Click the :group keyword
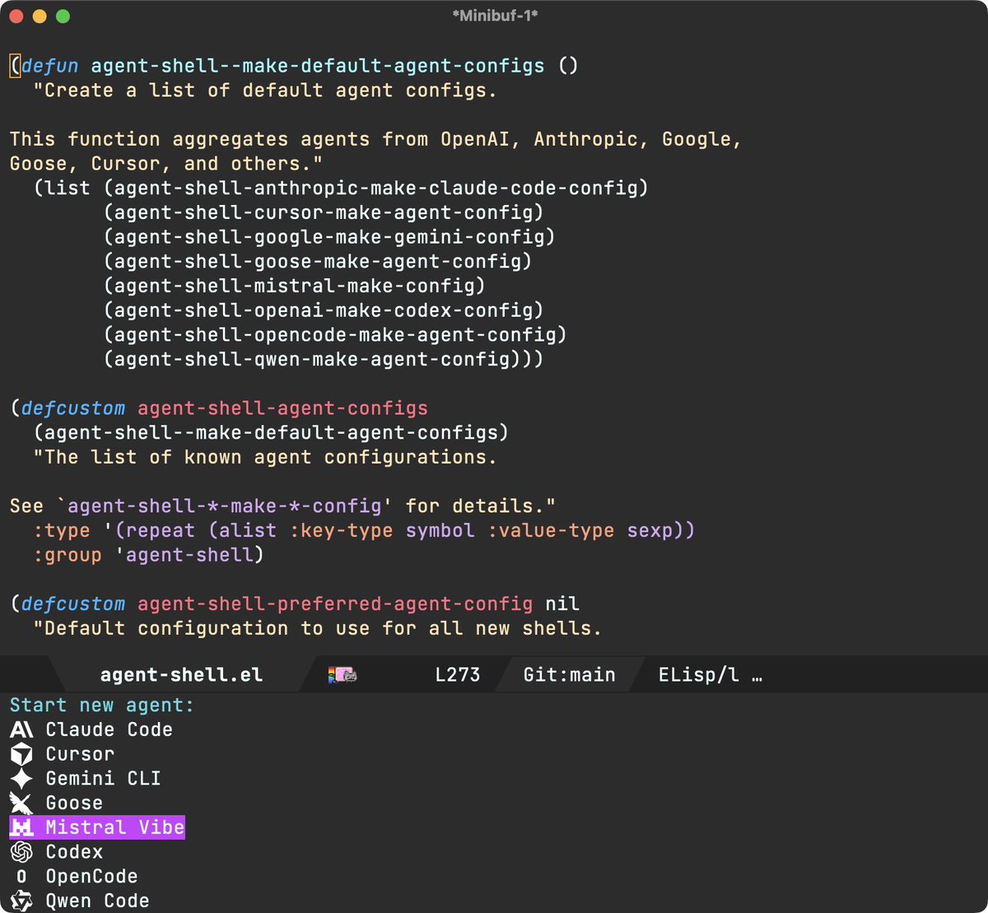The width and height of the screenshot is (988, 913). (68, 556)
